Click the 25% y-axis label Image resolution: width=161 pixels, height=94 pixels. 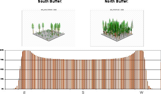pos(2,79)
